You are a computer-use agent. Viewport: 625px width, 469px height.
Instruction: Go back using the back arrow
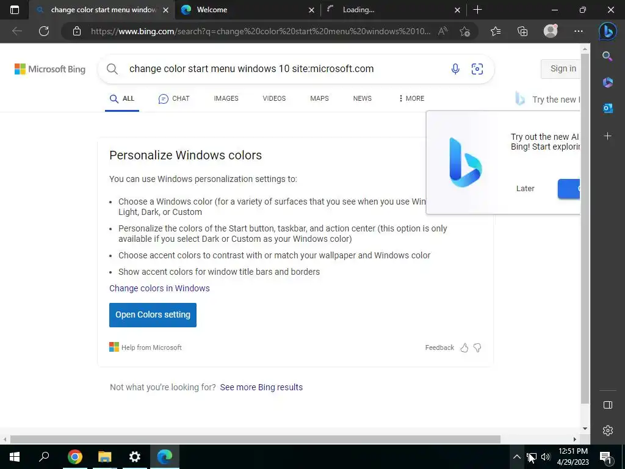(x=16, y=31)
